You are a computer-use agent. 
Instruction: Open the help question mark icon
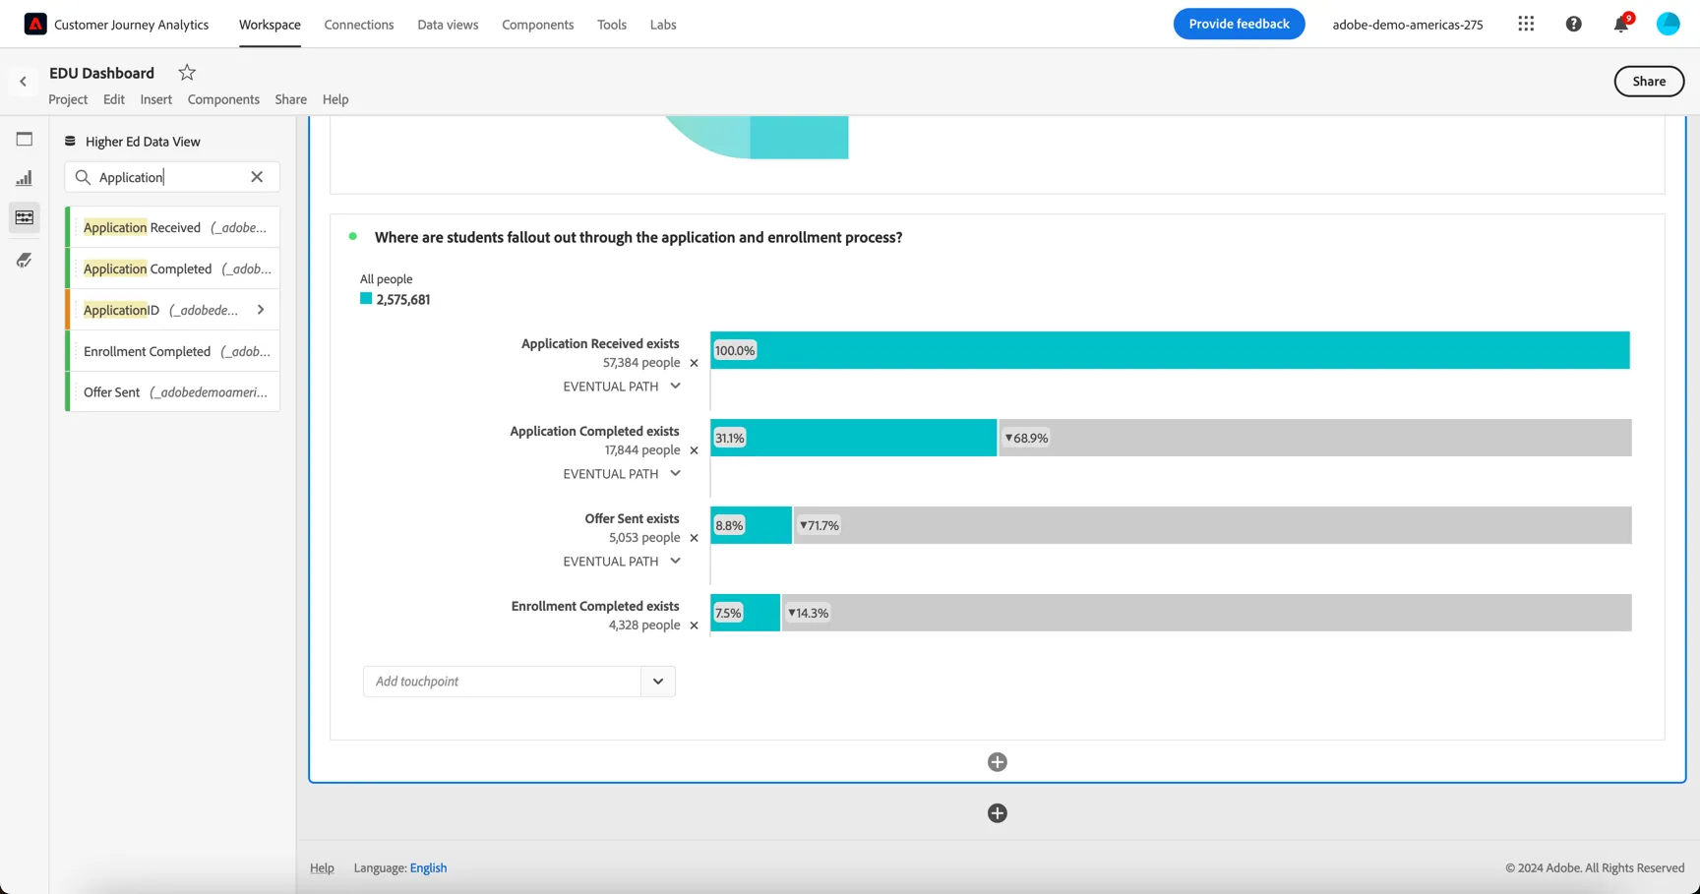click(x=1573, y=24)
